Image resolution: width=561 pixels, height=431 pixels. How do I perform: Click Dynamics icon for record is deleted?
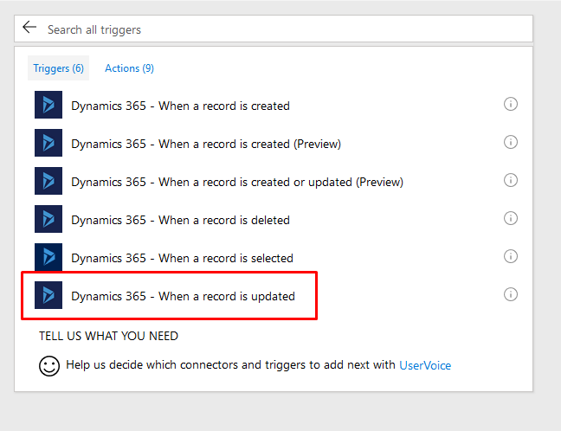point(48,219)
